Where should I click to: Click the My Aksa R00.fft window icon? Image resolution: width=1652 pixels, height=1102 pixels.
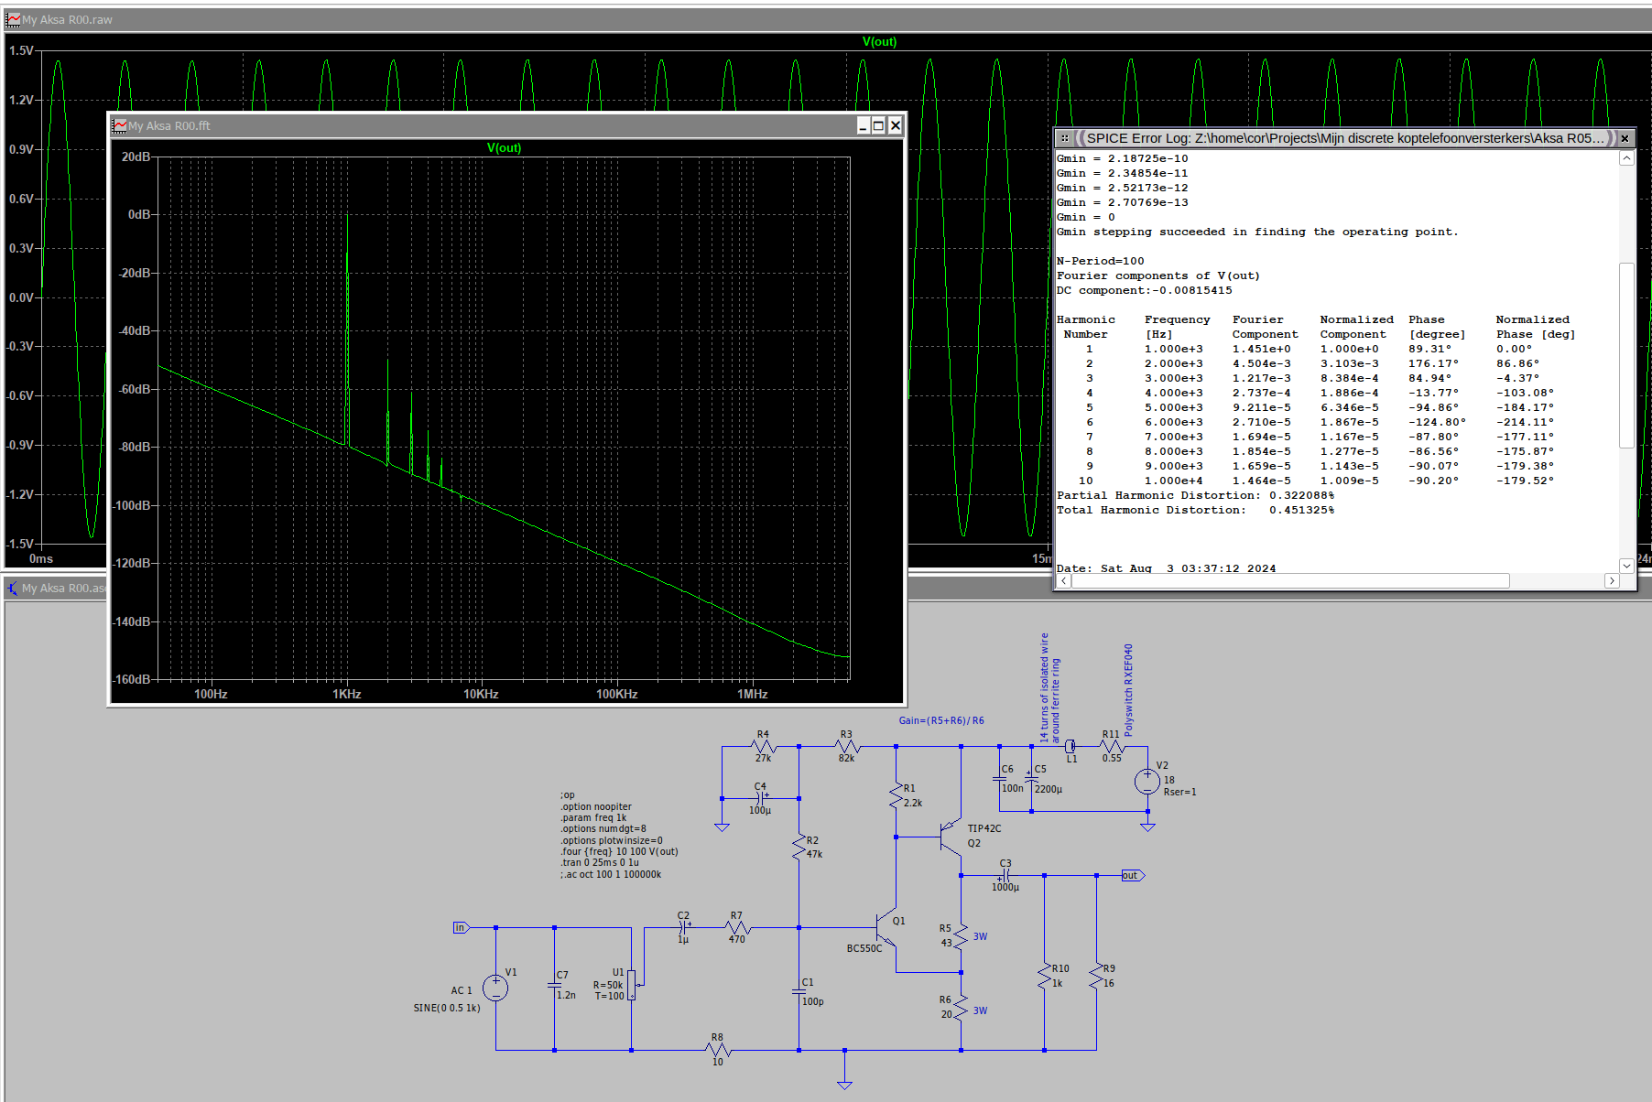tap(119, 125)
